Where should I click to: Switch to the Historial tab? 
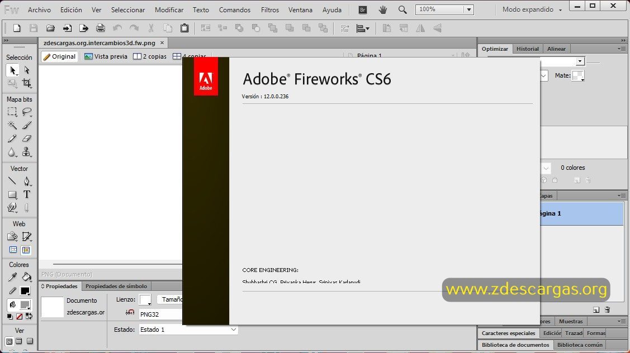pos(527,49)
